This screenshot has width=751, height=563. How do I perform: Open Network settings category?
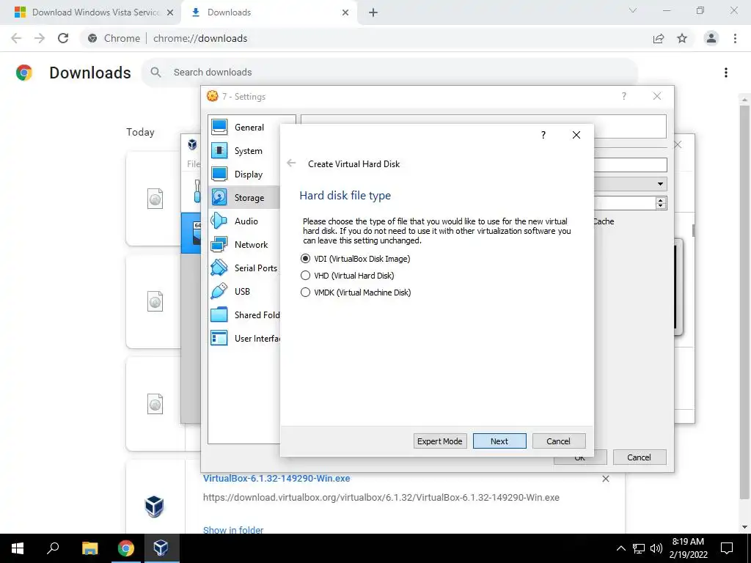(x=245, y=245)
